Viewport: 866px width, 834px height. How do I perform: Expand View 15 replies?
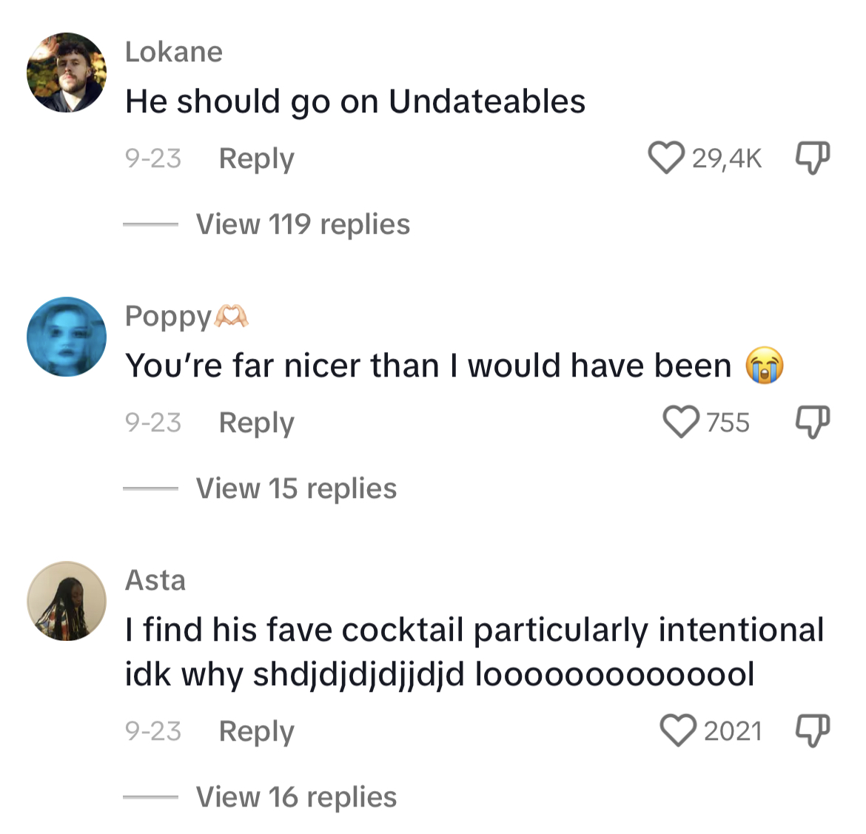coord(297,488)
